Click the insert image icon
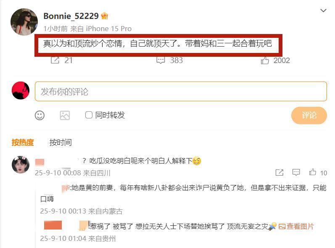 pyautogui.click(x=65, y=115)
